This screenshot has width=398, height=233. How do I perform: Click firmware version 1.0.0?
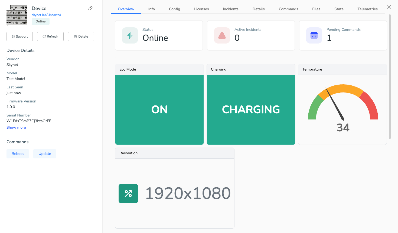click(x=11, y=107)
